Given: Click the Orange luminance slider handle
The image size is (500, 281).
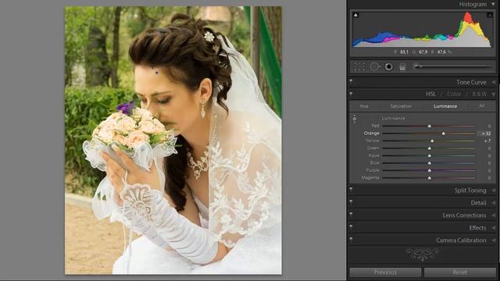Looking at the screenshot, I should [443, 133].
